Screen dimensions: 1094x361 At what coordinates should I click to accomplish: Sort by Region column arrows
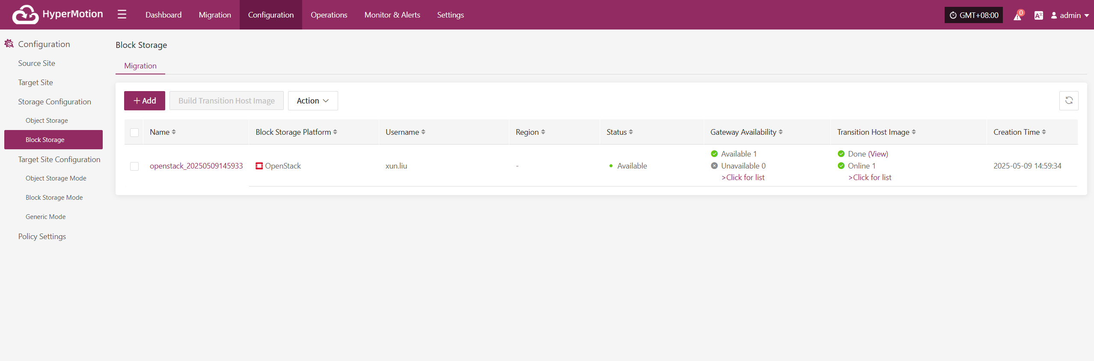(x=543, y=132)
